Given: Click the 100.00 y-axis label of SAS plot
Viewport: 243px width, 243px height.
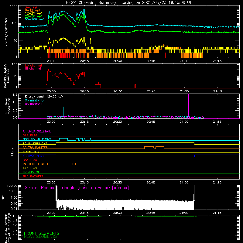Looking at the screenshot, I should 12,186.
